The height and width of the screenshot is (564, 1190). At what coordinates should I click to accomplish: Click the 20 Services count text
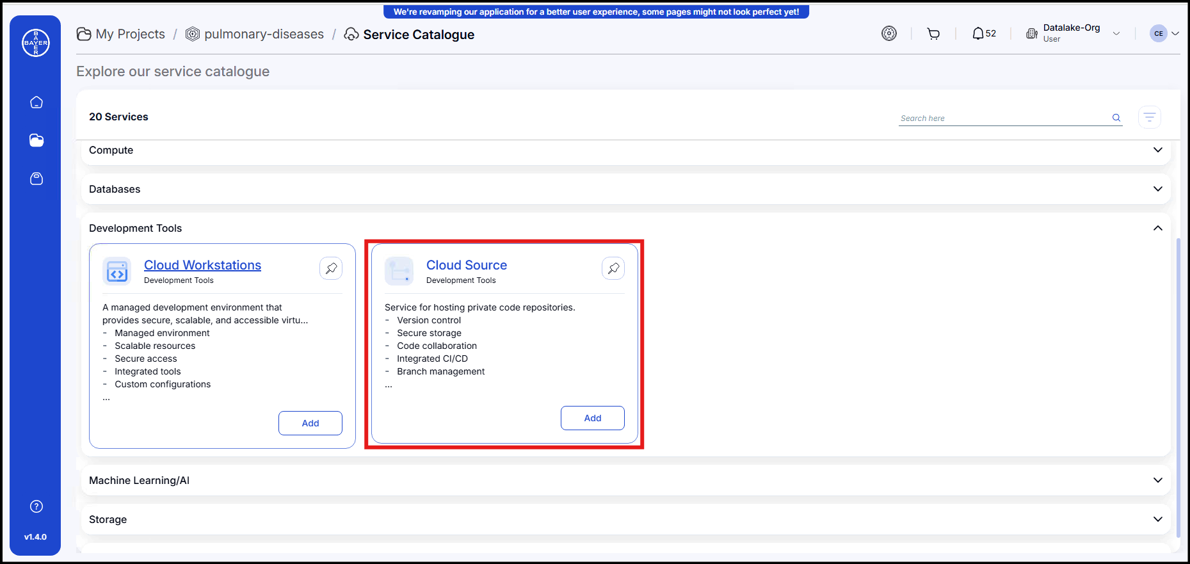tap(118, 117)
